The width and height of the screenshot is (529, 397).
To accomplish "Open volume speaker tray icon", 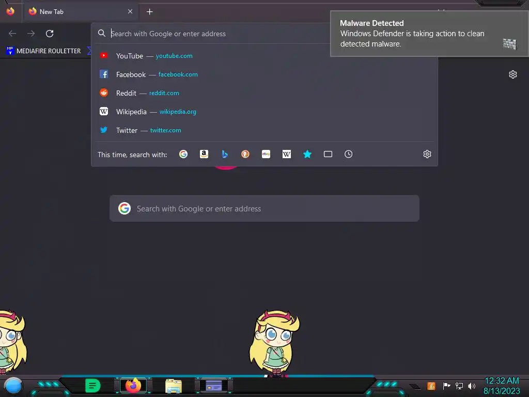I will point(471,386).
